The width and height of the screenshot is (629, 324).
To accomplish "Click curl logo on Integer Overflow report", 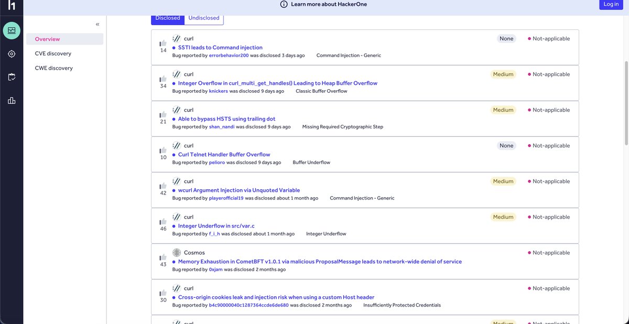I will tap(177, 74).
